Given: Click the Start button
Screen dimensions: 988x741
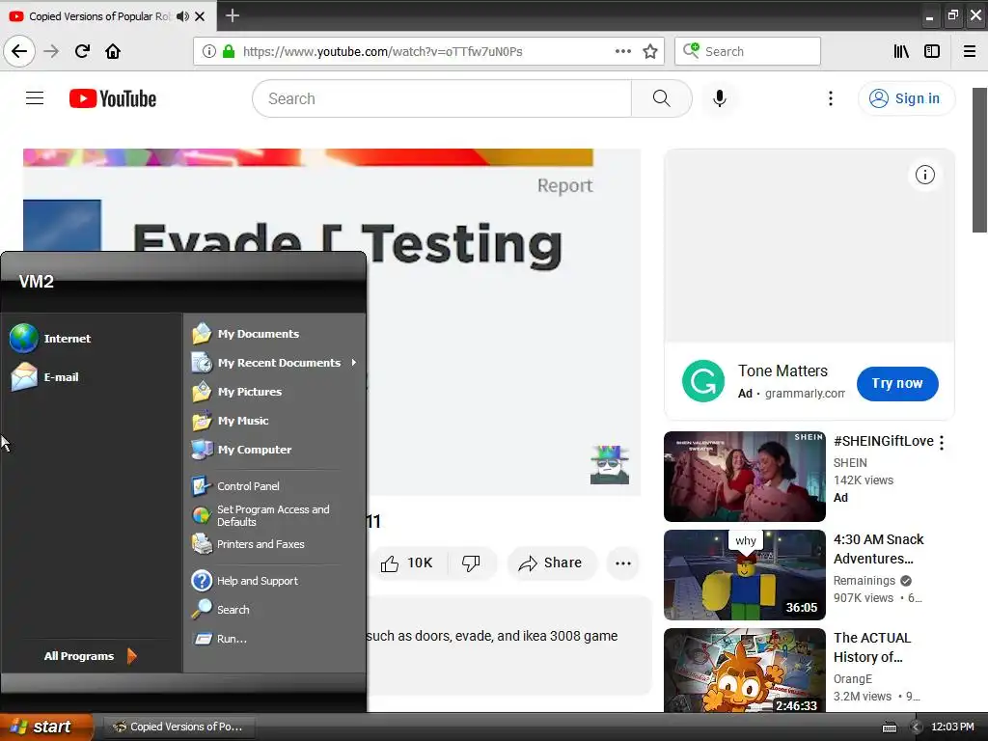Looking at the screenshot, I should tap(46, 727).
